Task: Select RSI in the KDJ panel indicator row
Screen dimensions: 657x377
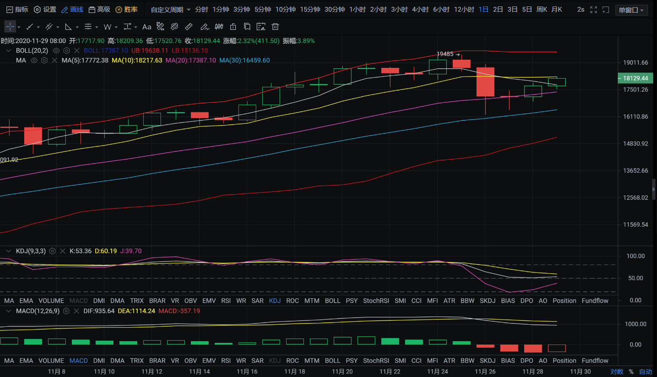Action: pos(225,301)
